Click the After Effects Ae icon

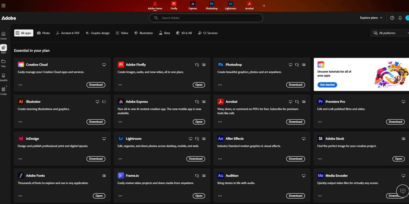click(221, 138)
